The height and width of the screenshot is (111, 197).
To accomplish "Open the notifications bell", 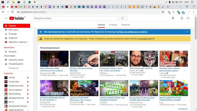I will coord(182,18).
